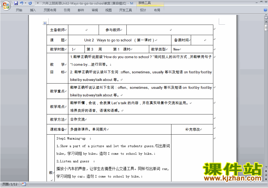
Task: Select the 引用 tab
Action: pos(67,10)
